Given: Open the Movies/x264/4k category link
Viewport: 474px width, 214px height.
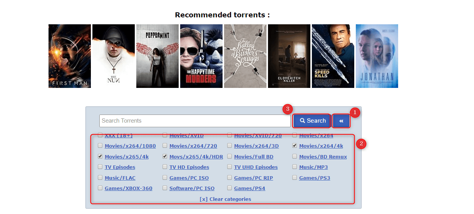Looking at the screenshot, I should coord(321,146).
